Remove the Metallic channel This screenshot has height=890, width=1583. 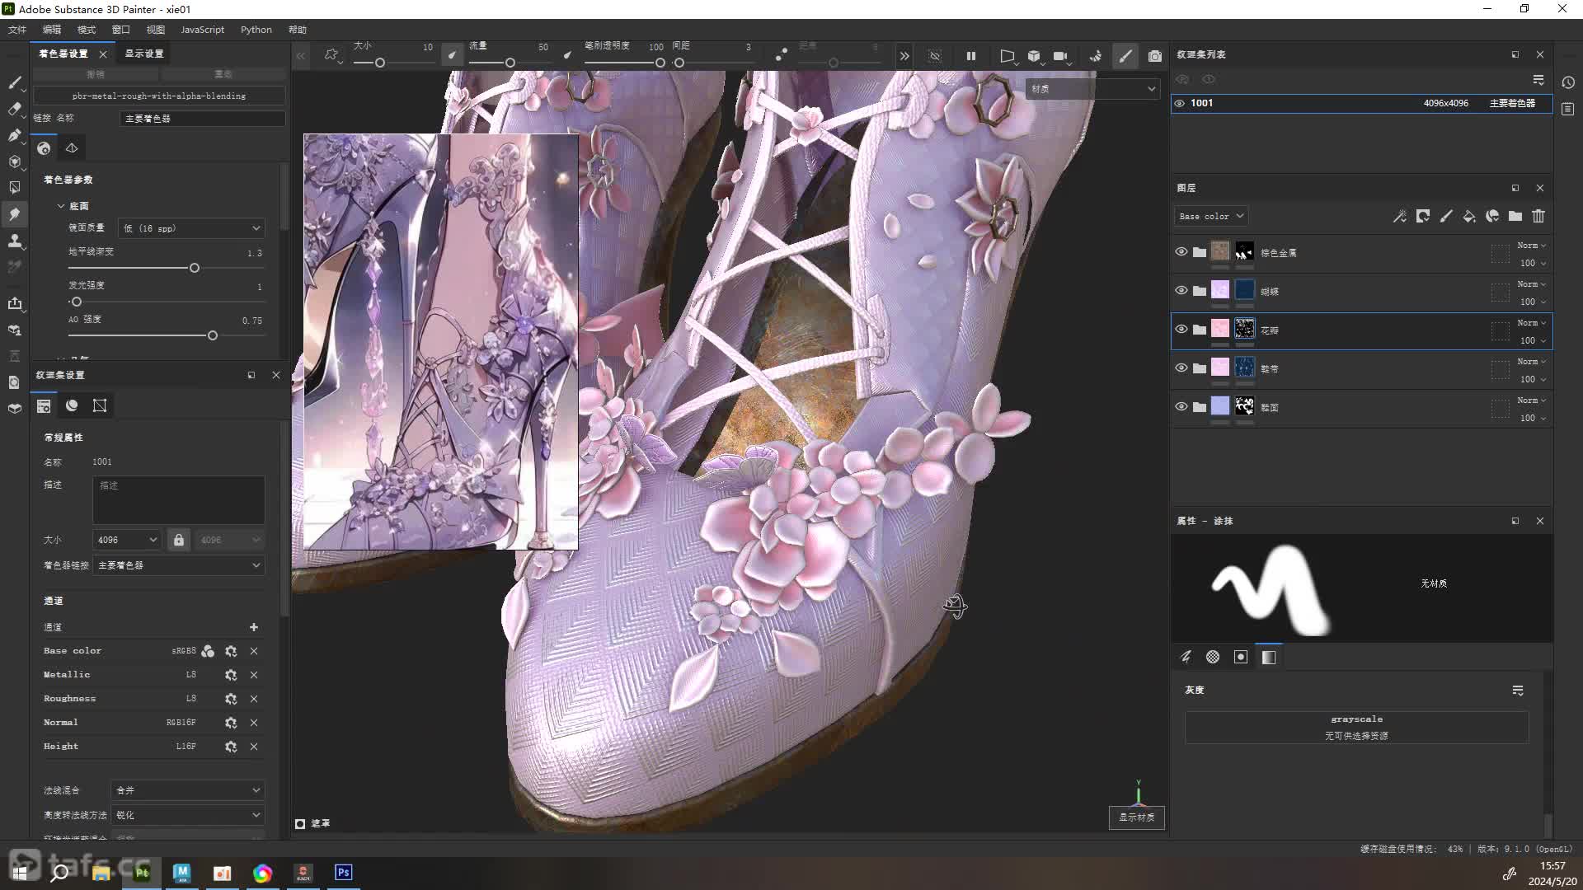point(254,675)
